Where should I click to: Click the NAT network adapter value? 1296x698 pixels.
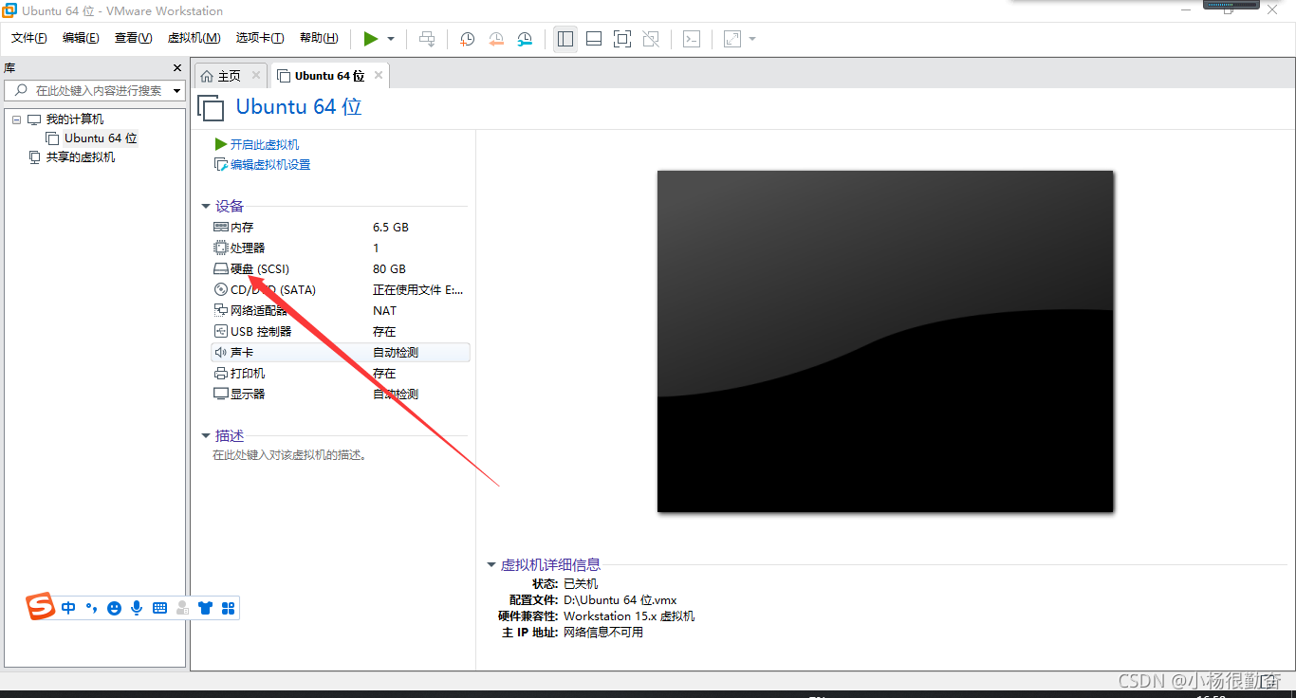pyautogui.click(x=385, y=311)
